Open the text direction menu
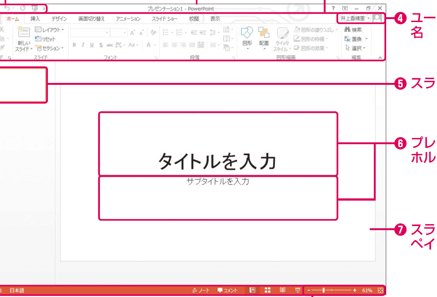Screen dimensions: 437x297 click(x=228, y=29)
